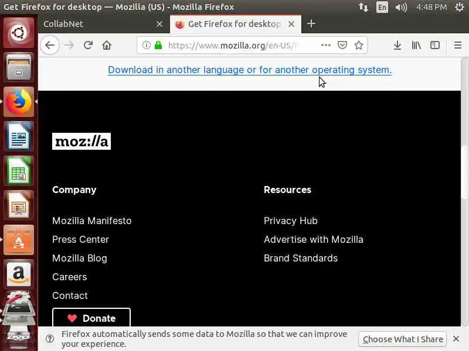469x351 pixels.
Task: Reload the current page
Action: pyautogui.click(x=88, y=46)
